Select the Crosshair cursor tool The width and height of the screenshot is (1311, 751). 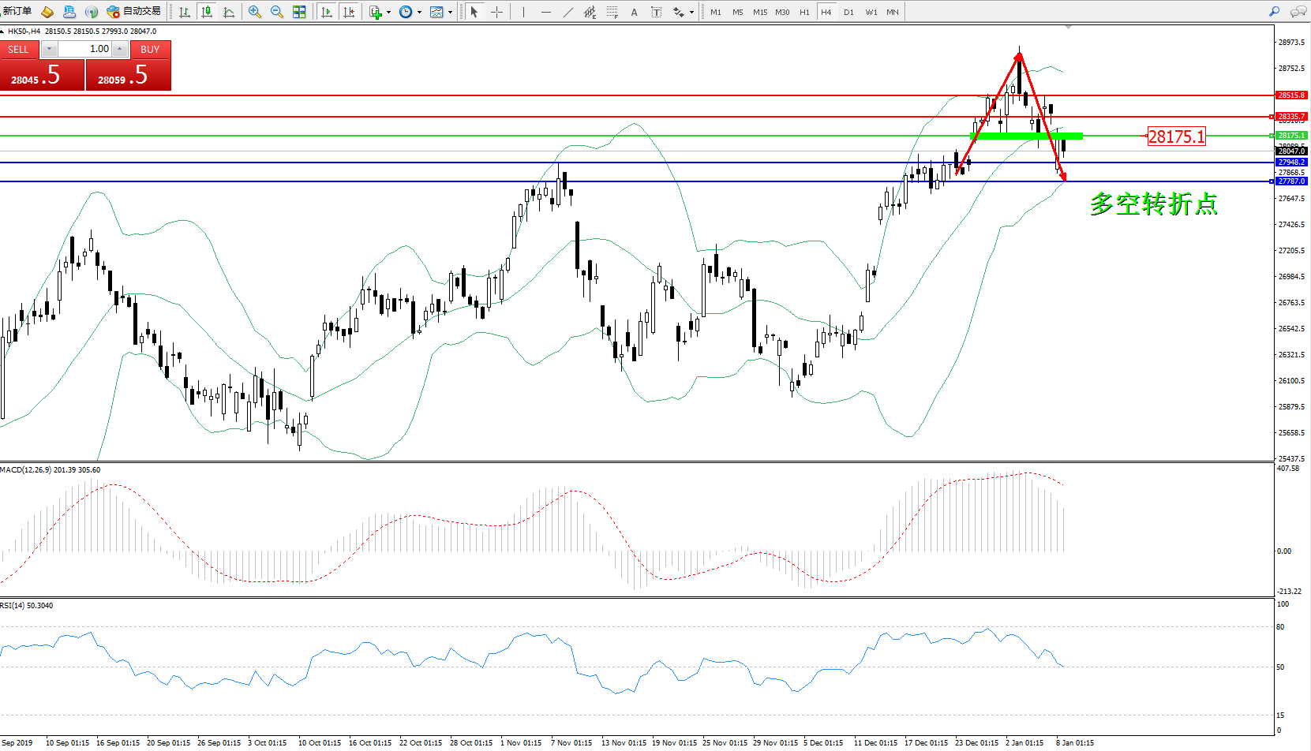point(496,12)
